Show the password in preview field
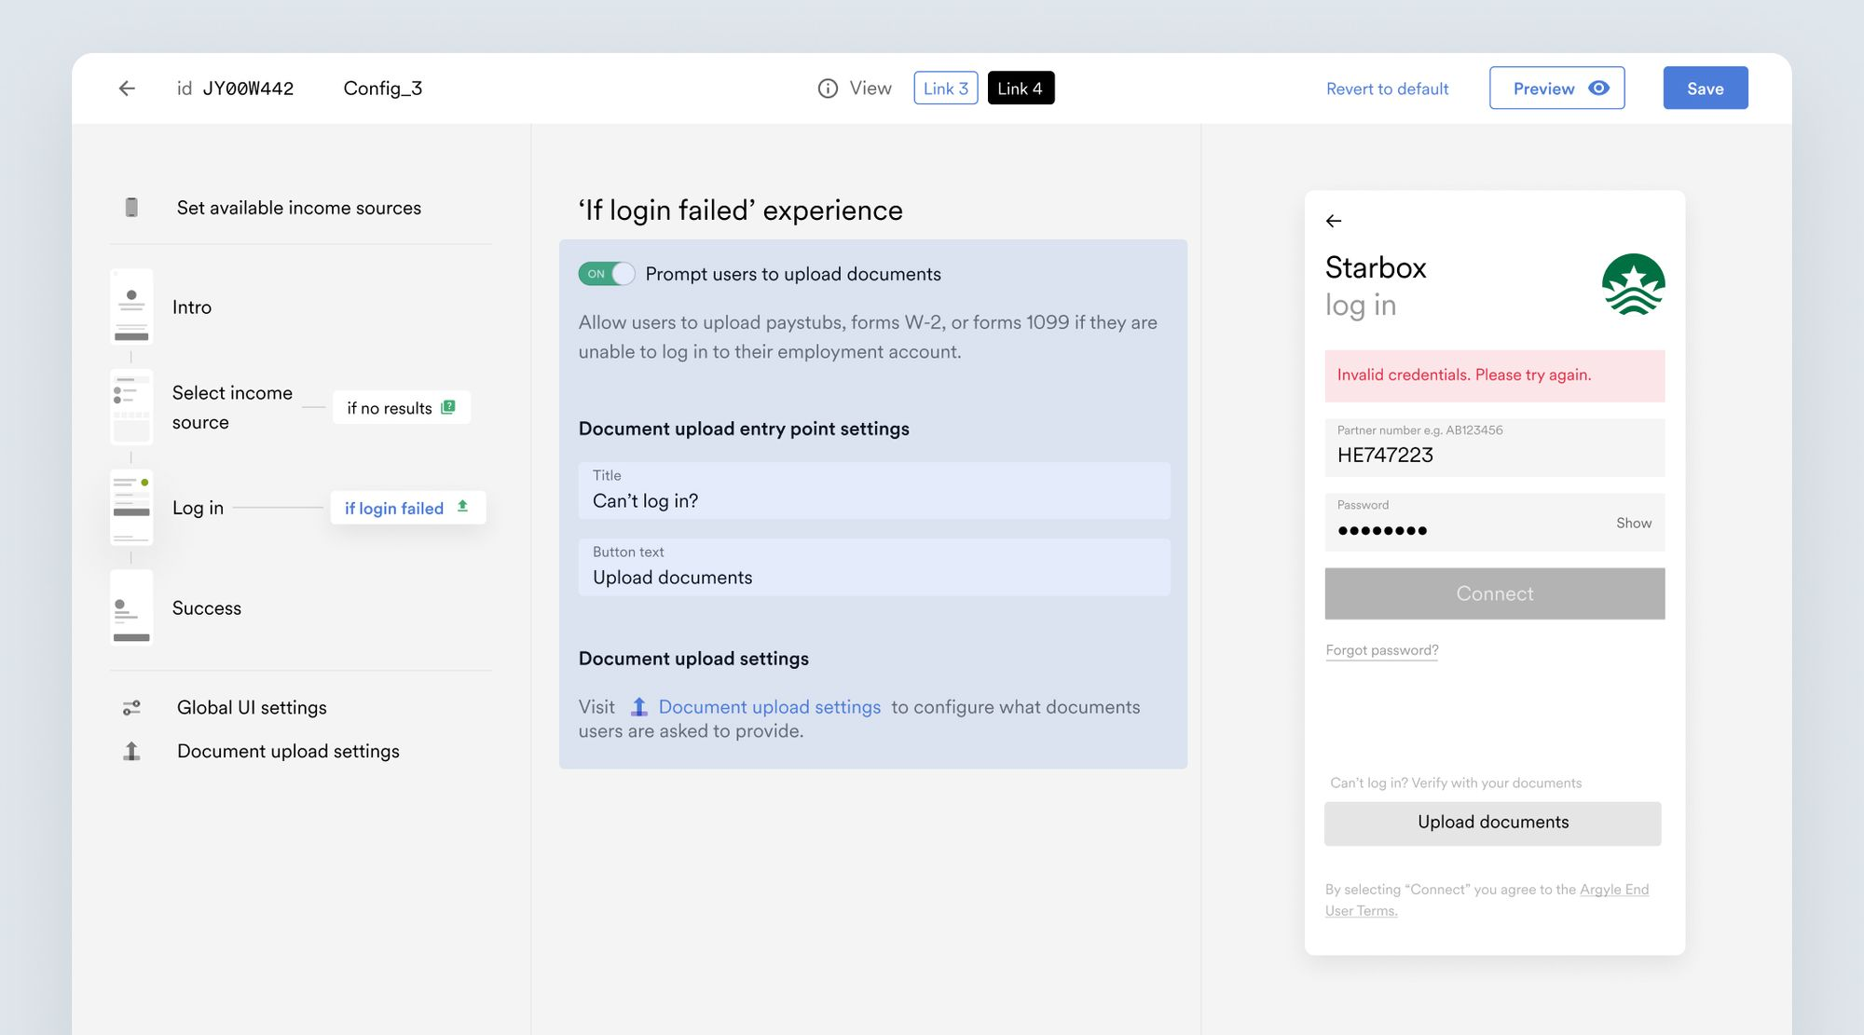 (1633, 524)
